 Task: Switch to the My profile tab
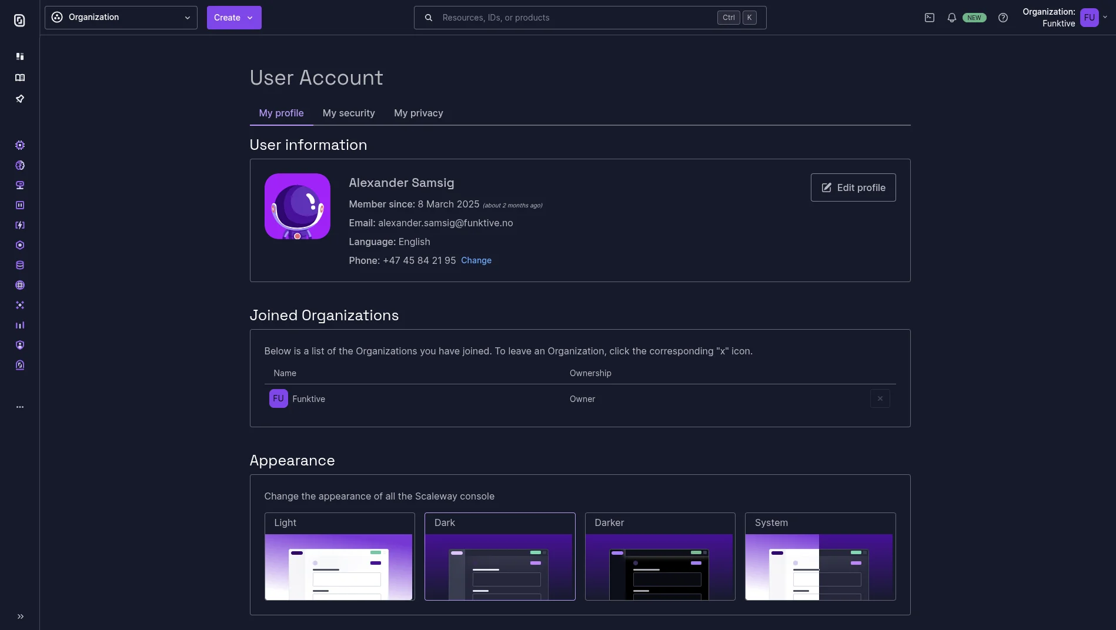coord(281,113)
